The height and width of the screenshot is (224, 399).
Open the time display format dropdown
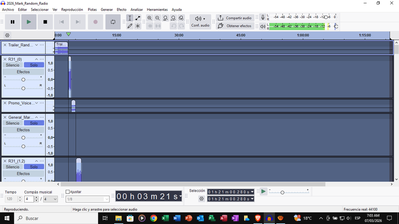point(181,196)
